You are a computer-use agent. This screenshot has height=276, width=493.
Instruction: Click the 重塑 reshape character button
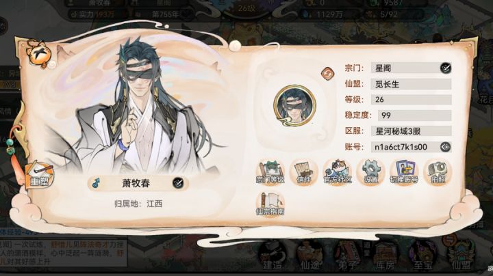point(39,175)
